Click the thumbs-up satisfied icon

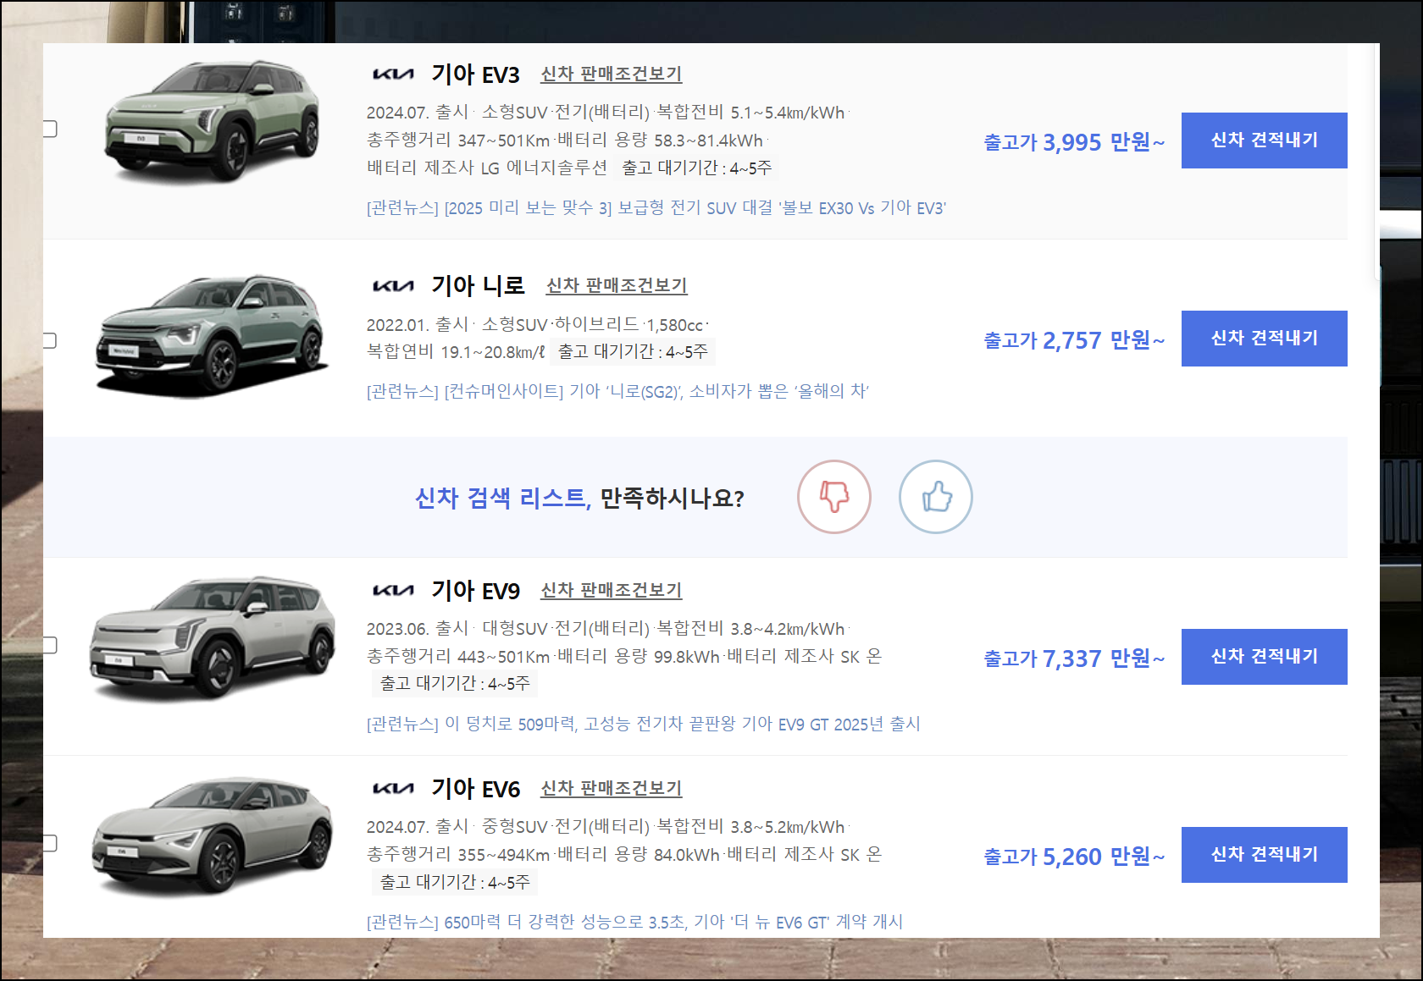click(936, 497)
